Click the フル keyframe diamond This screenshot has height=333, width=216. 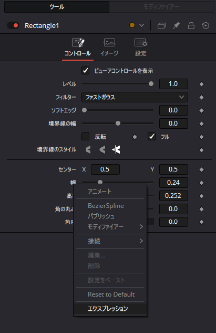click(201, 137)
